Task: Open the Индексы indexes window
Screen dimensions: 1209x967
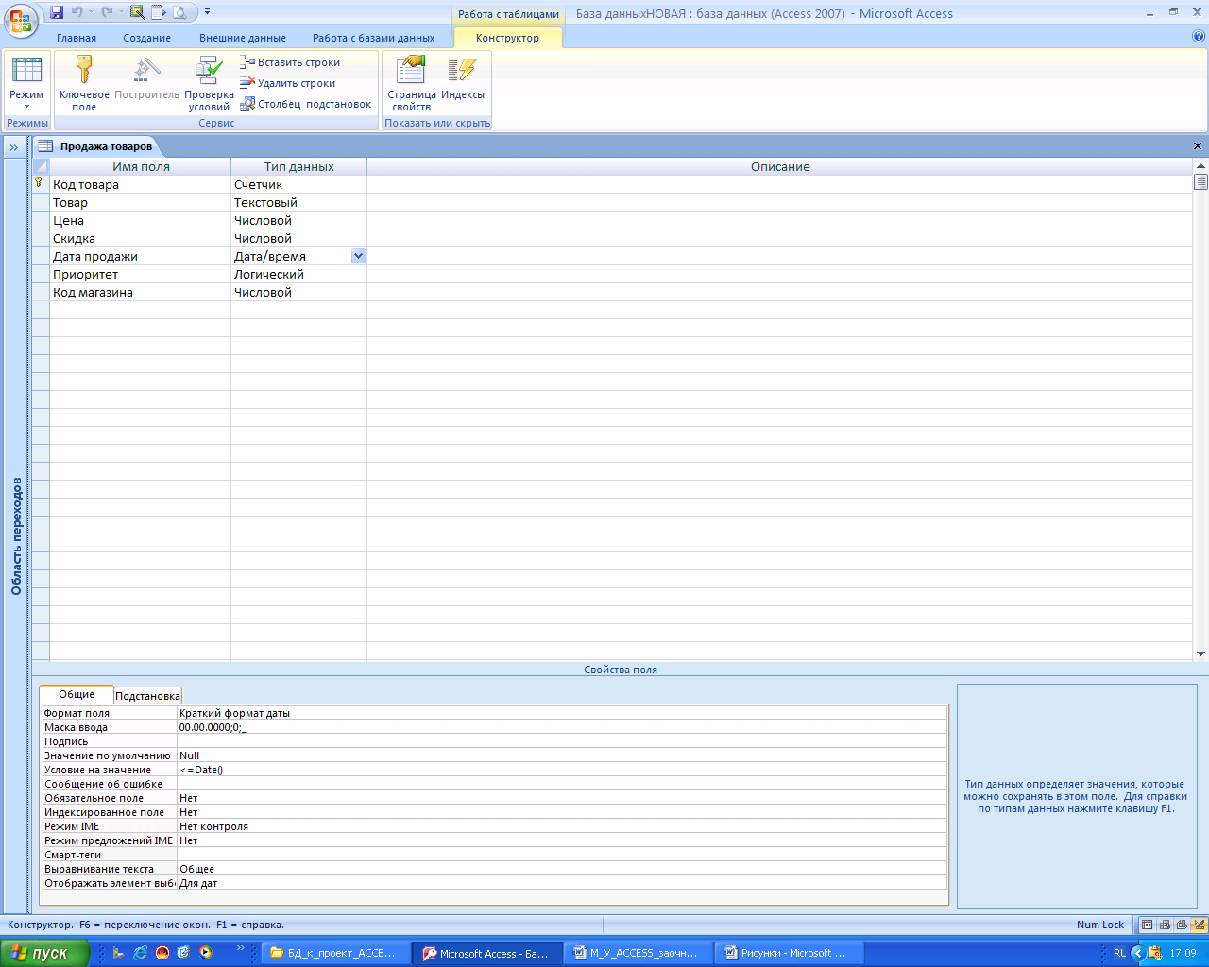Action: point(463,77)
